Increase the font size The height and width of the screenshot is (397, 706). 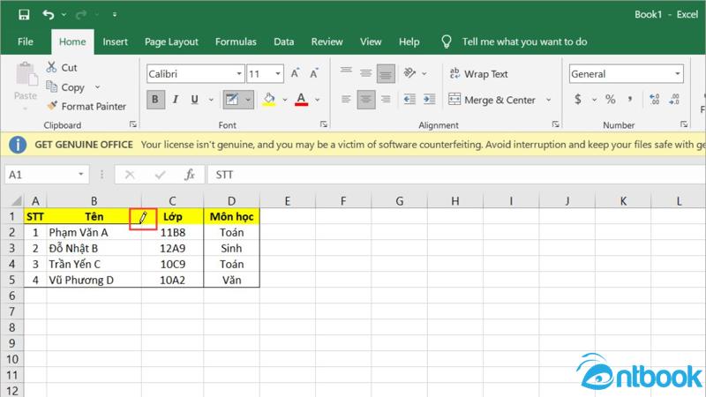click(x=295, y=73)
